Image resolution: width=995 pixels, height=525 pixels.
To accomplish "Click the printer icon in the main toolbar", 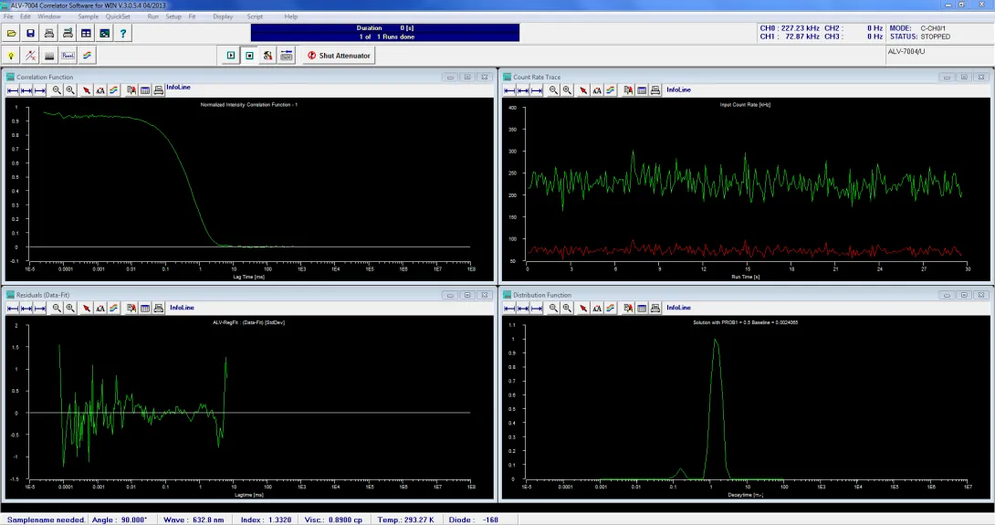I will (49, 33).
